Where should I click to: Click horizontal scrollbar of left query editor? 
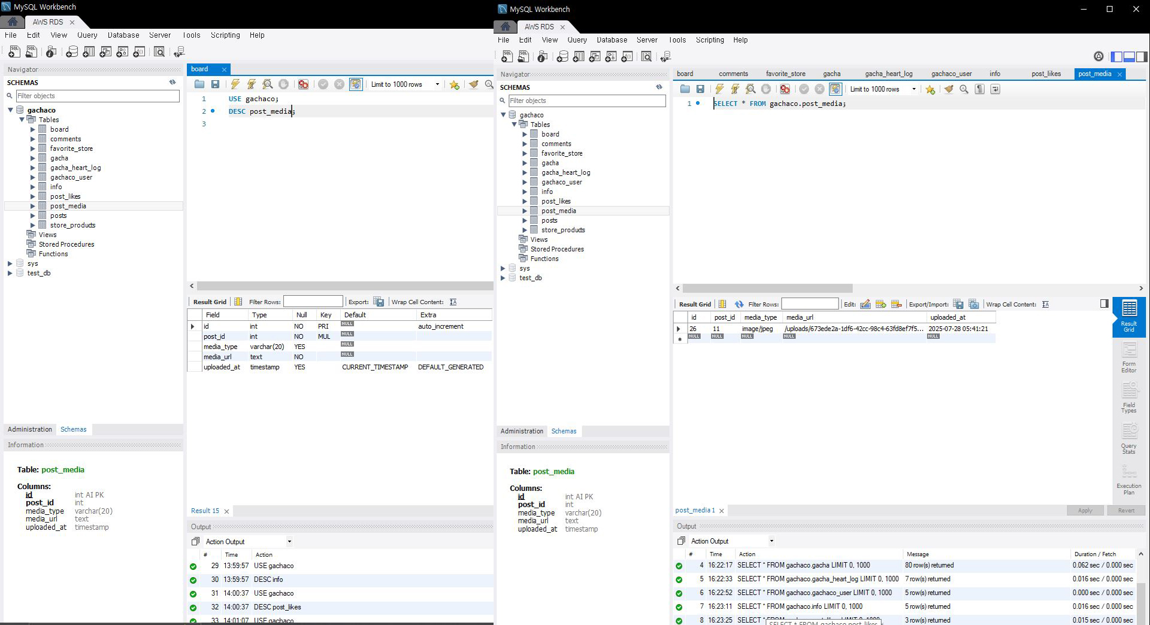(344, 286)
